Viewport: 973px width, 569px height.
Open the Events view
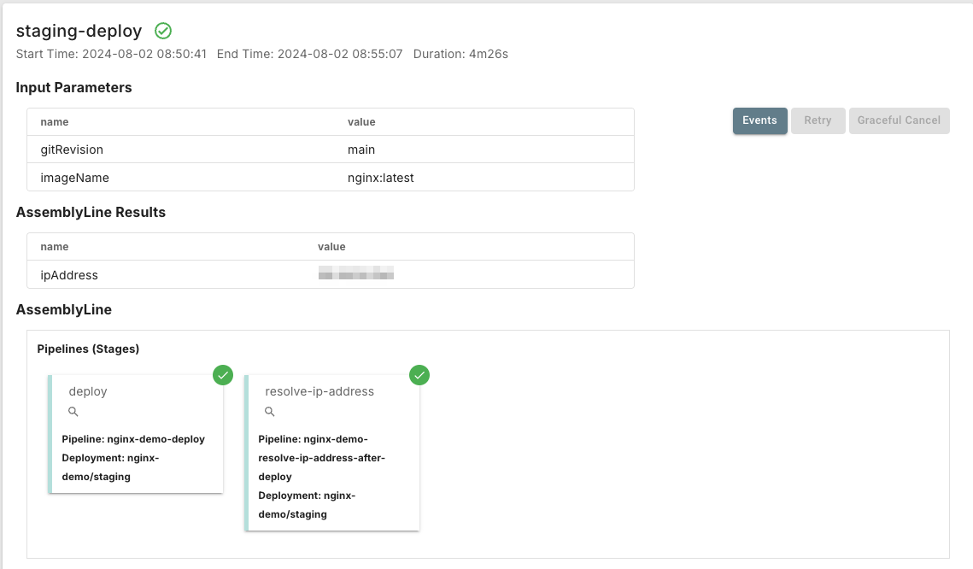(x=759, y=120)
